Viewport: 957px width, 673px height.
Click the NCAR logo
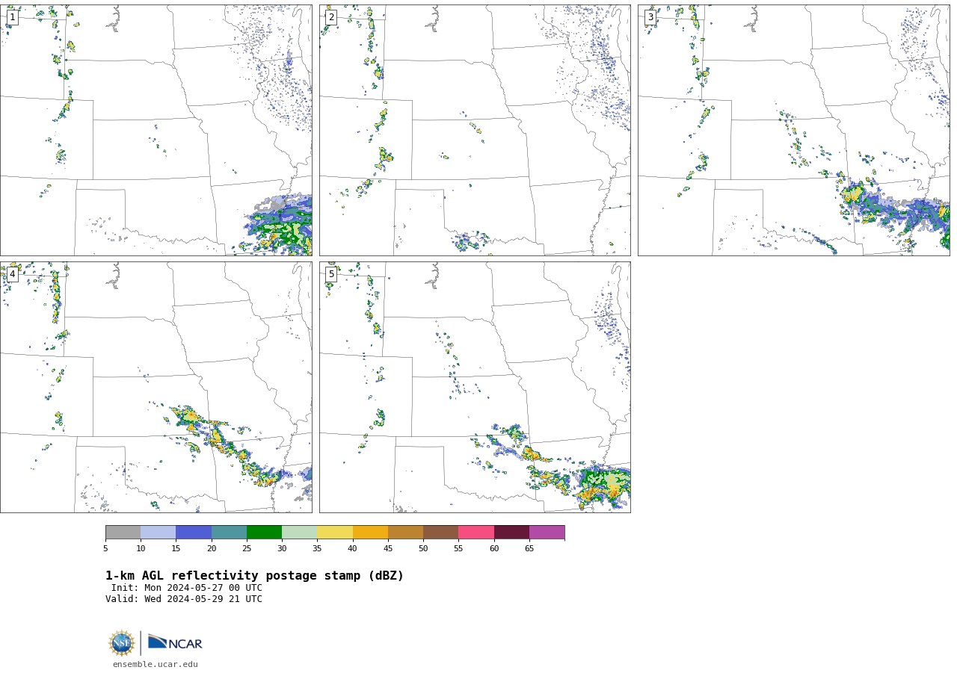pyautogui.click(x=175, y=642)
